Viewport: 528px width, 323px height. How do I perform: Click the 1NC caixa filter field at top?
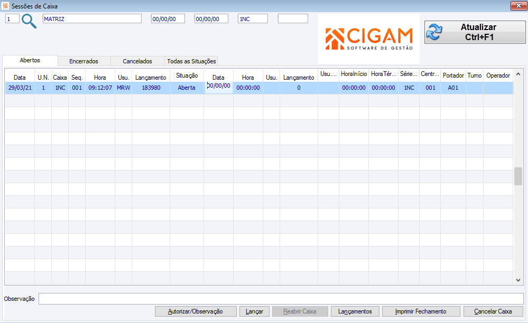[x=253, y=19]
